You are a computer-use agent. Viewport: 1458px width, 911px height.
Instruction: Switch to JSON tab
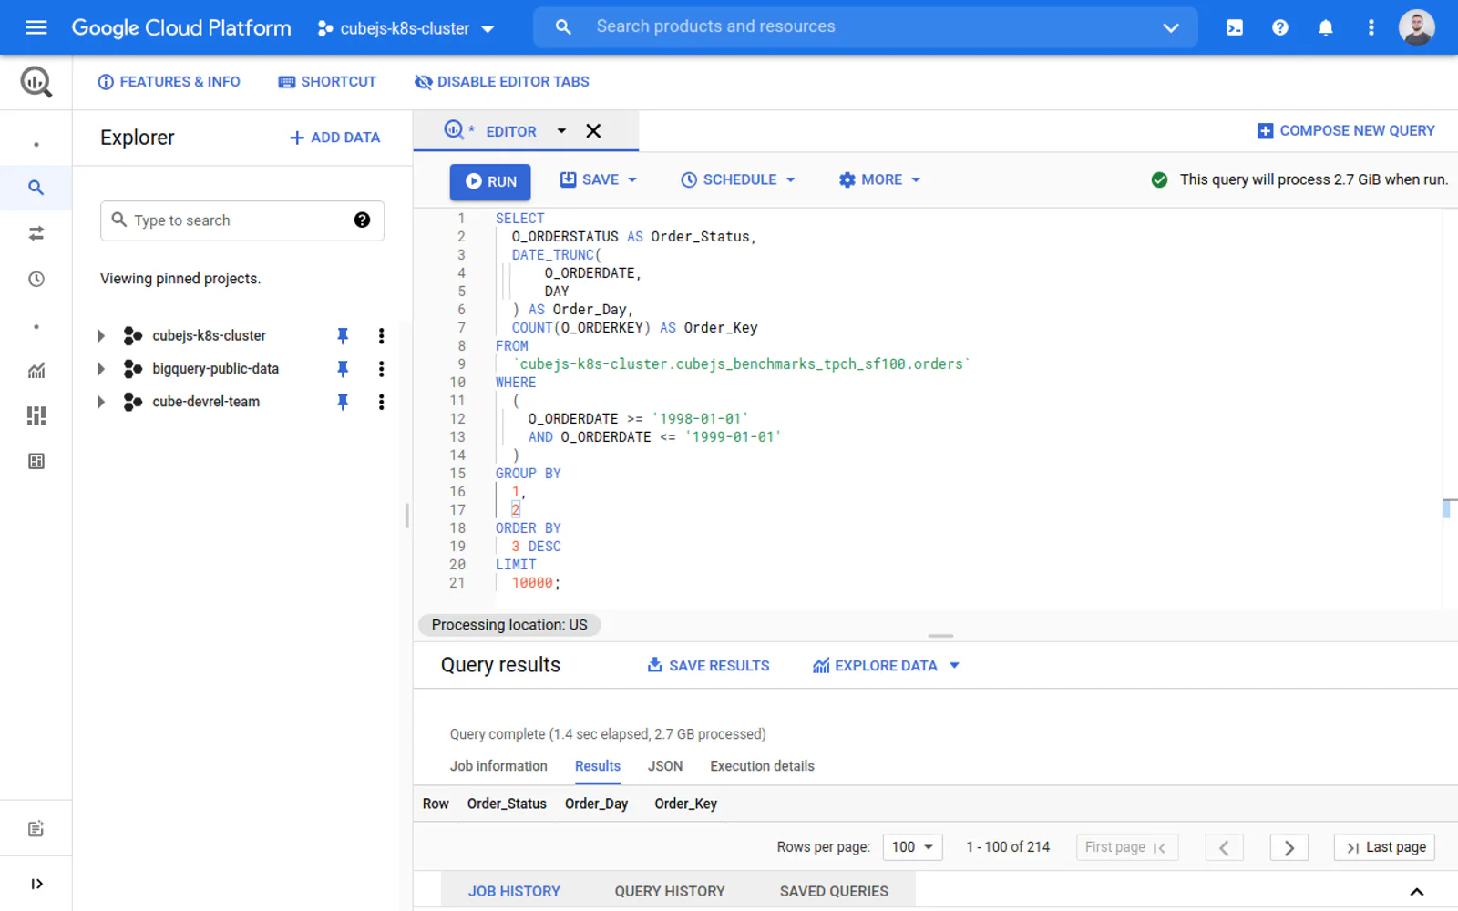point(665,766)
